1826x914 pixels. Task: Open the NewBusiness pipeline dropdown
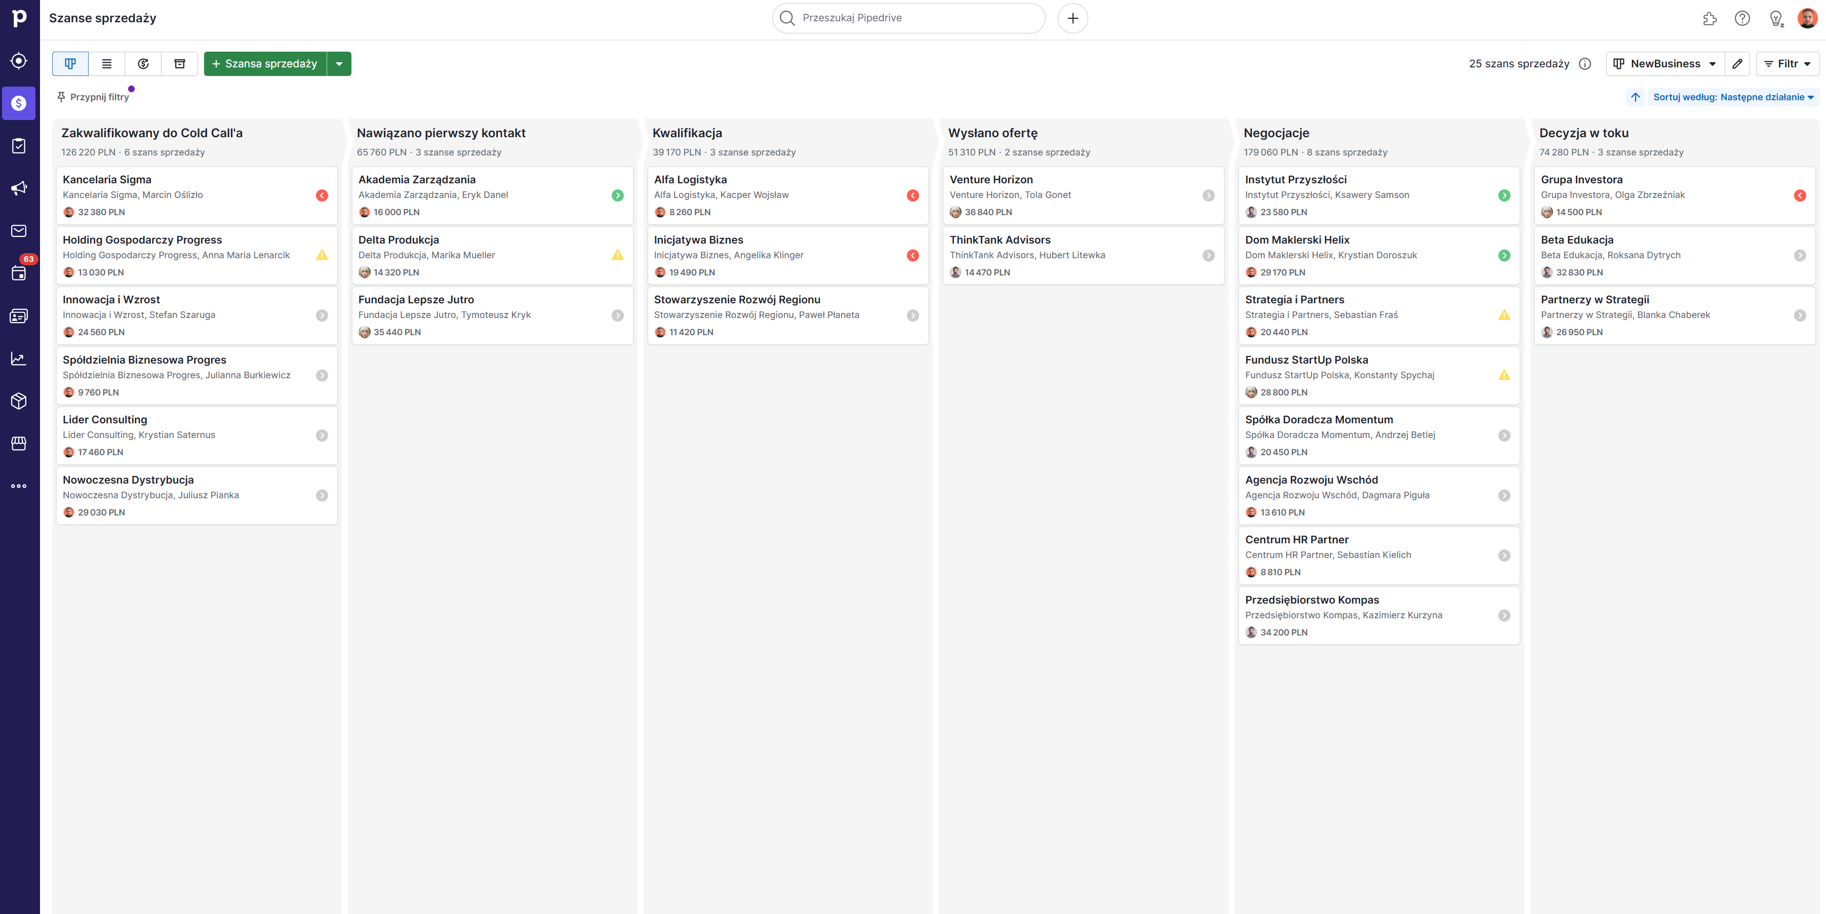[x=1665, y=64]
